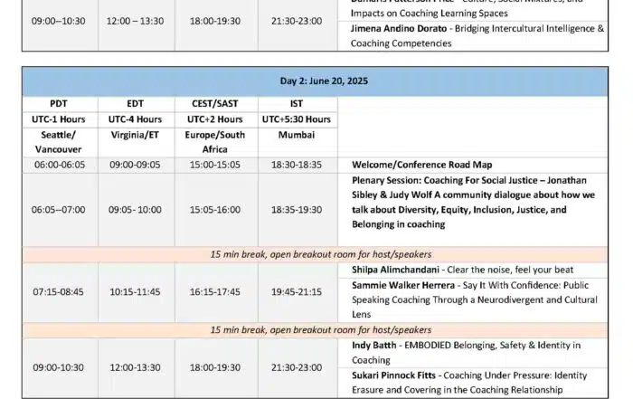633x399 pixels.
Task: Click the 09:00-09:05 time cell
Action: pos(136,166)
